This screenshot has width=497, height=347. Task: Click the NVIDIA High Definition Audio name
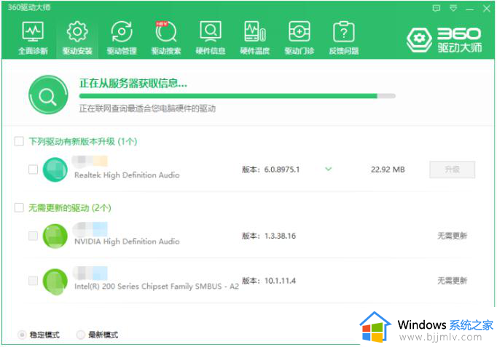point(127,242)
